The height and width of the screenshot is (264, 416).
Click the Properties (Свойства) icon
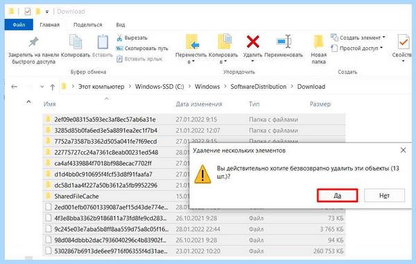coord(404,42)
